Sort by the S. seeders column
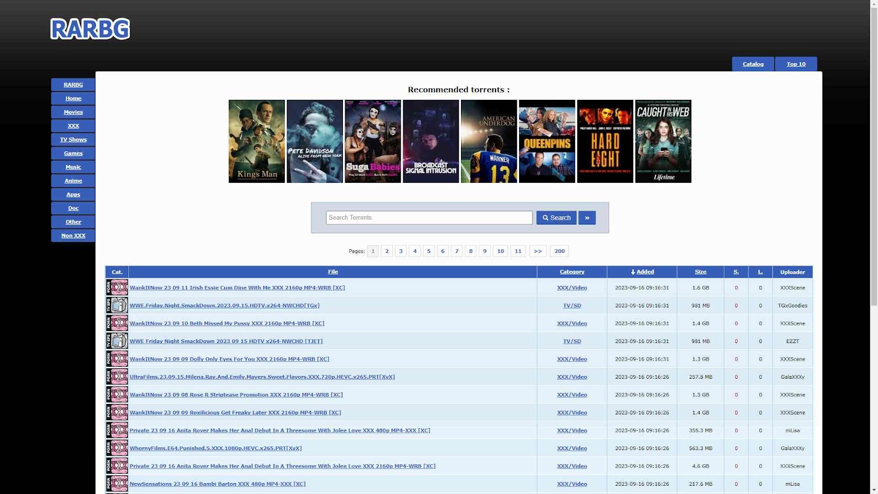878x494 pixels. click(x=736, y=272)
